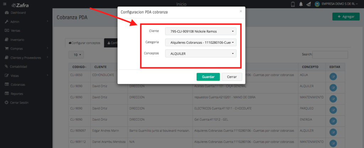The image size is (364, 148).
Task: Click the Ventas money icon in sidebar
Action: tap(7, 31)
